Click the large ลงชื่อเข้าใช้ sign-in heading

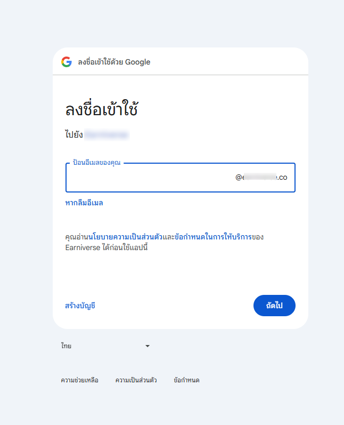pyautogui.click(x=102, y=110)
